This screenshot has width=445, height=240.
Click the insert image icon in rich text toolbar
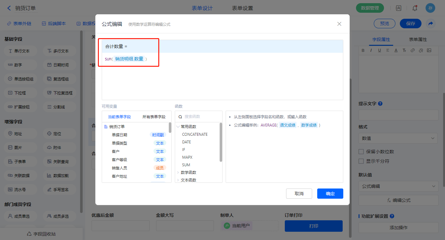[429, 50]
